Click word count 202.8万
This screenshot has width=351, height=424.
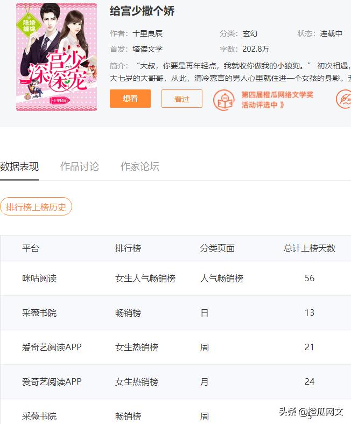pos(256,49)
